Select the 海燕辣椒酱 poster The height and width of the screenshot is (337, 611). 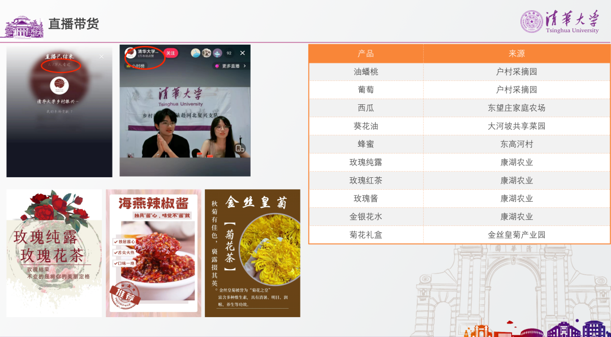tap(153, 253)
